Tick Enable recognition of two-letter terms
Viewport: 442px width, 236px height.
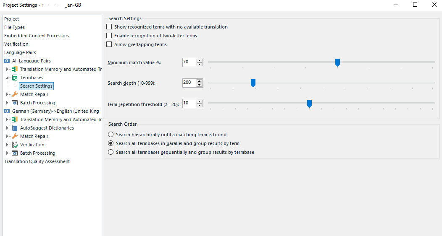pyautogui.click(x=109, y=36)
